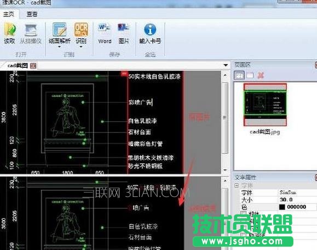Click the 000000 color value field

tap(296, 207)
